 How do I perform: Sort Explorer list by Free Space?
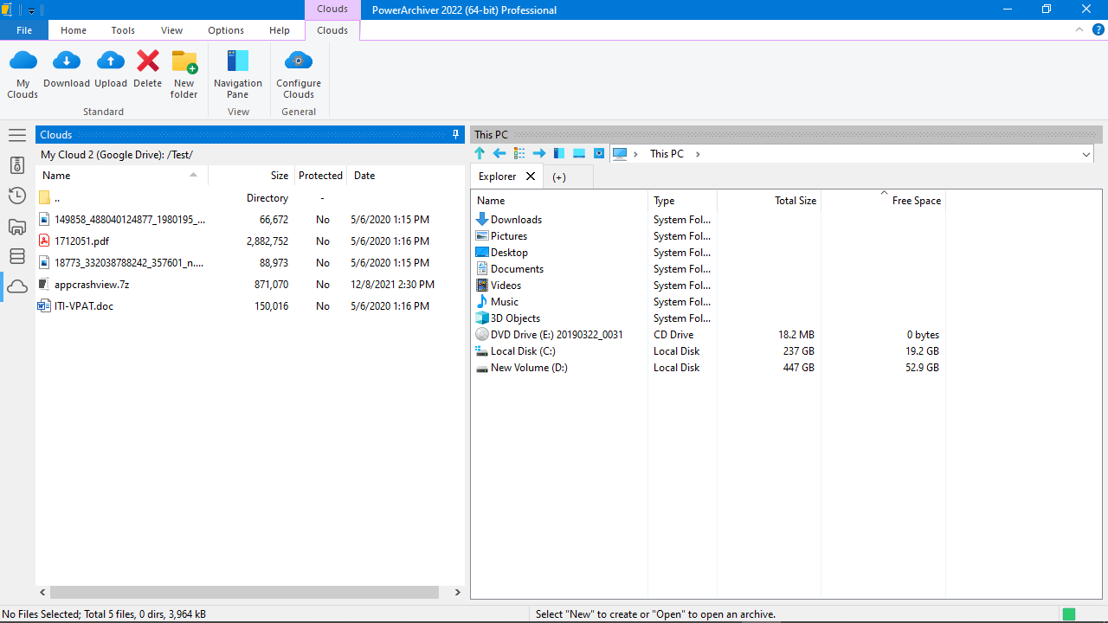tap(883, 201)
